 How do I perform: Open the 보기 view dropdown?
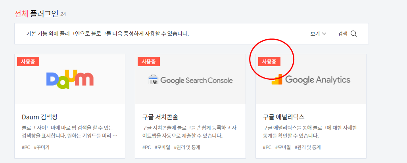point(318,34)
